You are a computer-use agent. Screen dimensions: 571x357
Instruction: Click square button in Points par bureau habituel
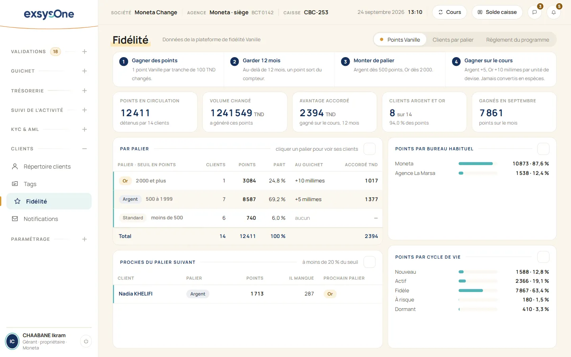[x=543, y=149]
